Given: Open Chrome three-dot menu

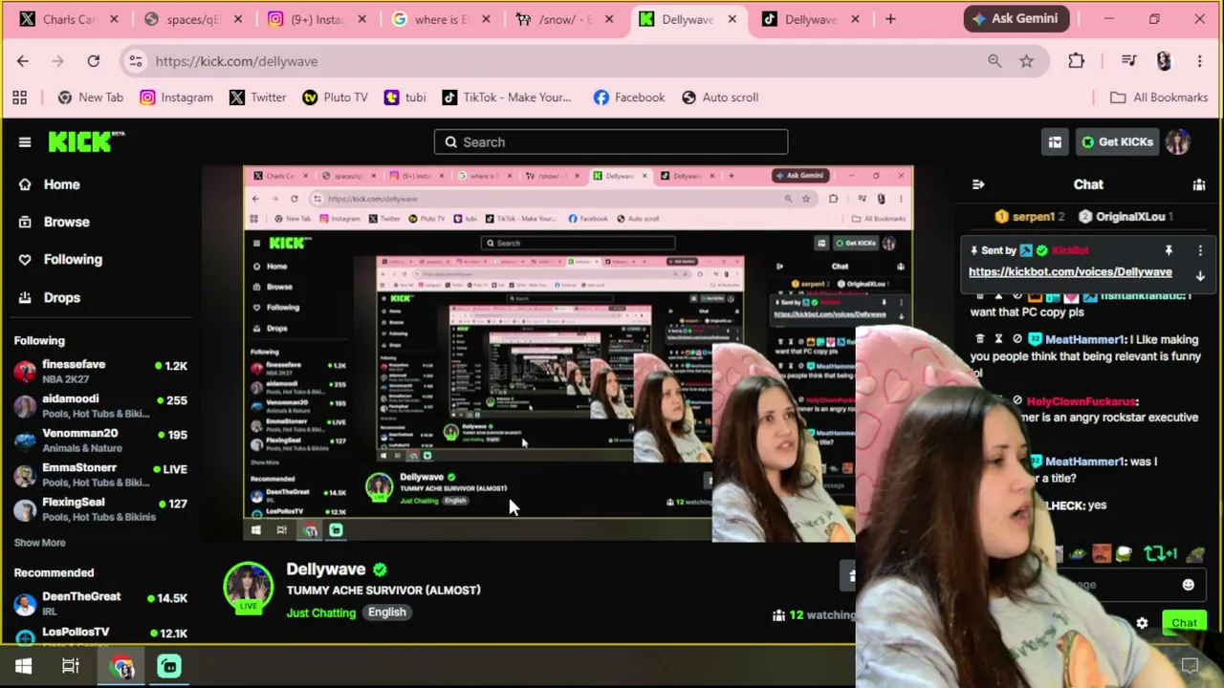Looking at the screenshot, I should [x=1200, y=61].
